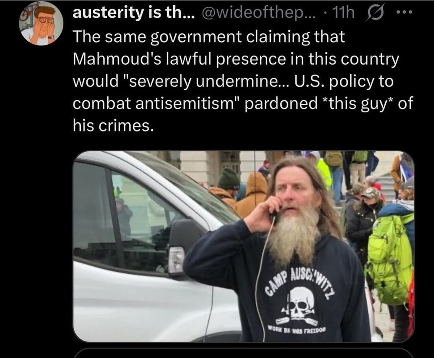Click the "his crimes." last tweet line

113,125
